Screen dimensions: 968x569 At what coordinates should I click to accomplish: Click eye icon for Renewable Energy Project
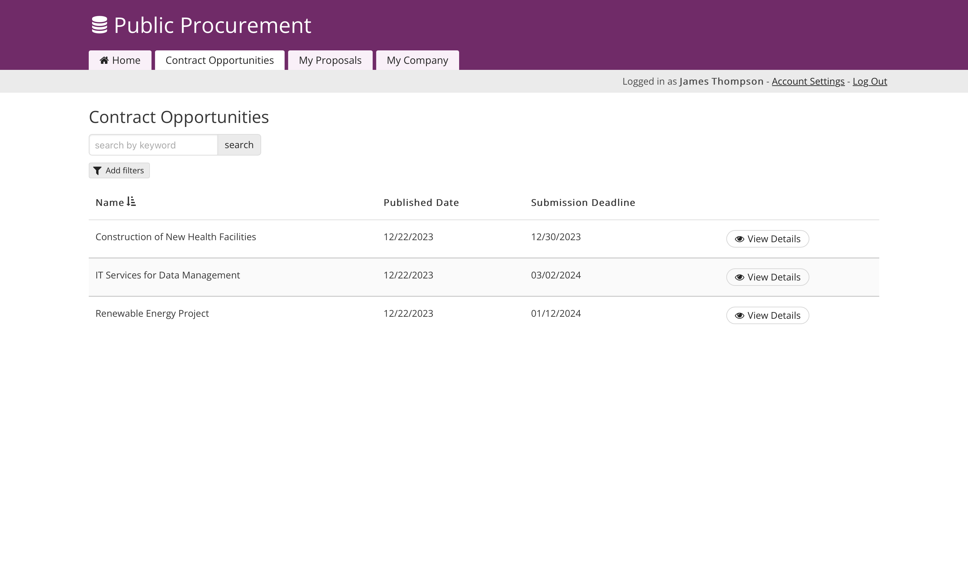pos(739,316)
